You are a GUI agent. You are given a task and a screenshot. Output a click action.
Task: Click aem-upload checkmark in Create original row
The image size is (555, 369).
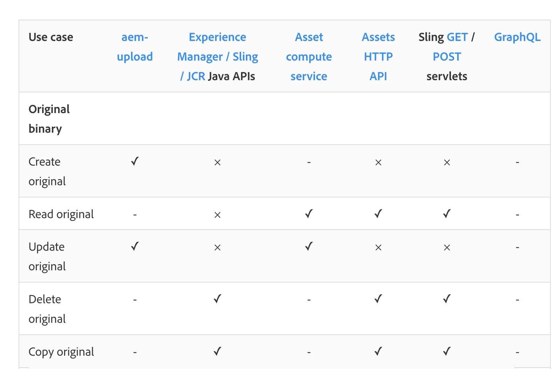[135, 161]
